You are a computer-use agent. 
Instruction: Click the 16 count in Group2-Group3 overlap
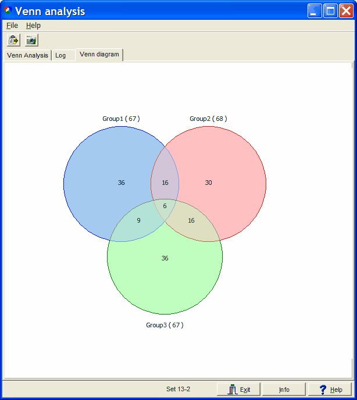pos(191,220)
